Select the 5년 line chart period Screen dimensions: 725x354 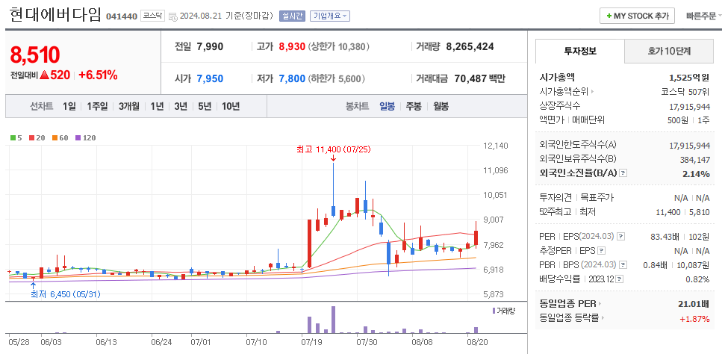[205, 107]
